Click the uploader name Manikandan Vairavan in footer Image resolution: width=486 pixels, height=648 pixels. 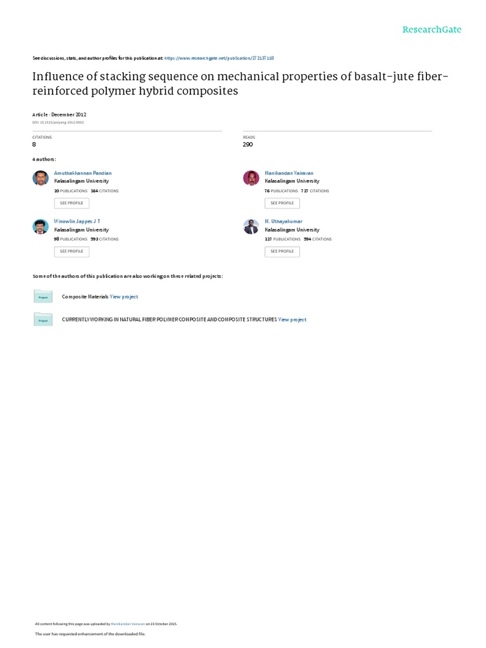coord(129,624)
